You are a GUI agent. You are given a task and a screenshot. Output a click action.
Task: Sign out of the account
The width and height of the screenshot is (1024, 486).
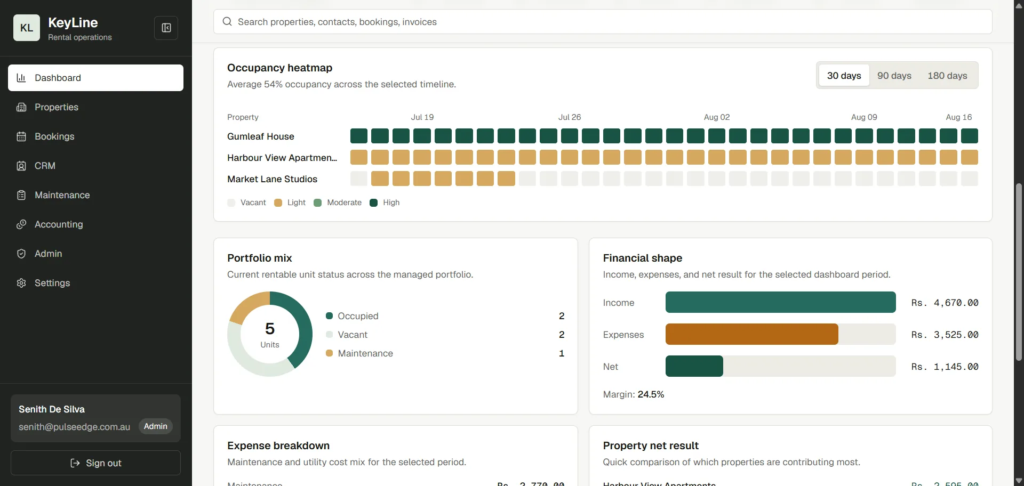click(x=95, y=463)
